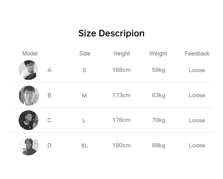Viewport: 223px width, 179px height.
Task: Click the Loose feedback for model A
Action: coord(197,70)
